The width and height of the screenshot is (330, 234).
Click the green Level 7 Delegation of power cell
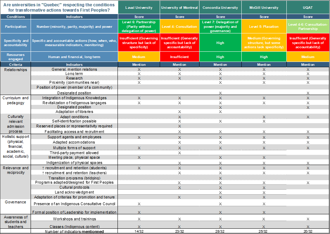(220, 27)
